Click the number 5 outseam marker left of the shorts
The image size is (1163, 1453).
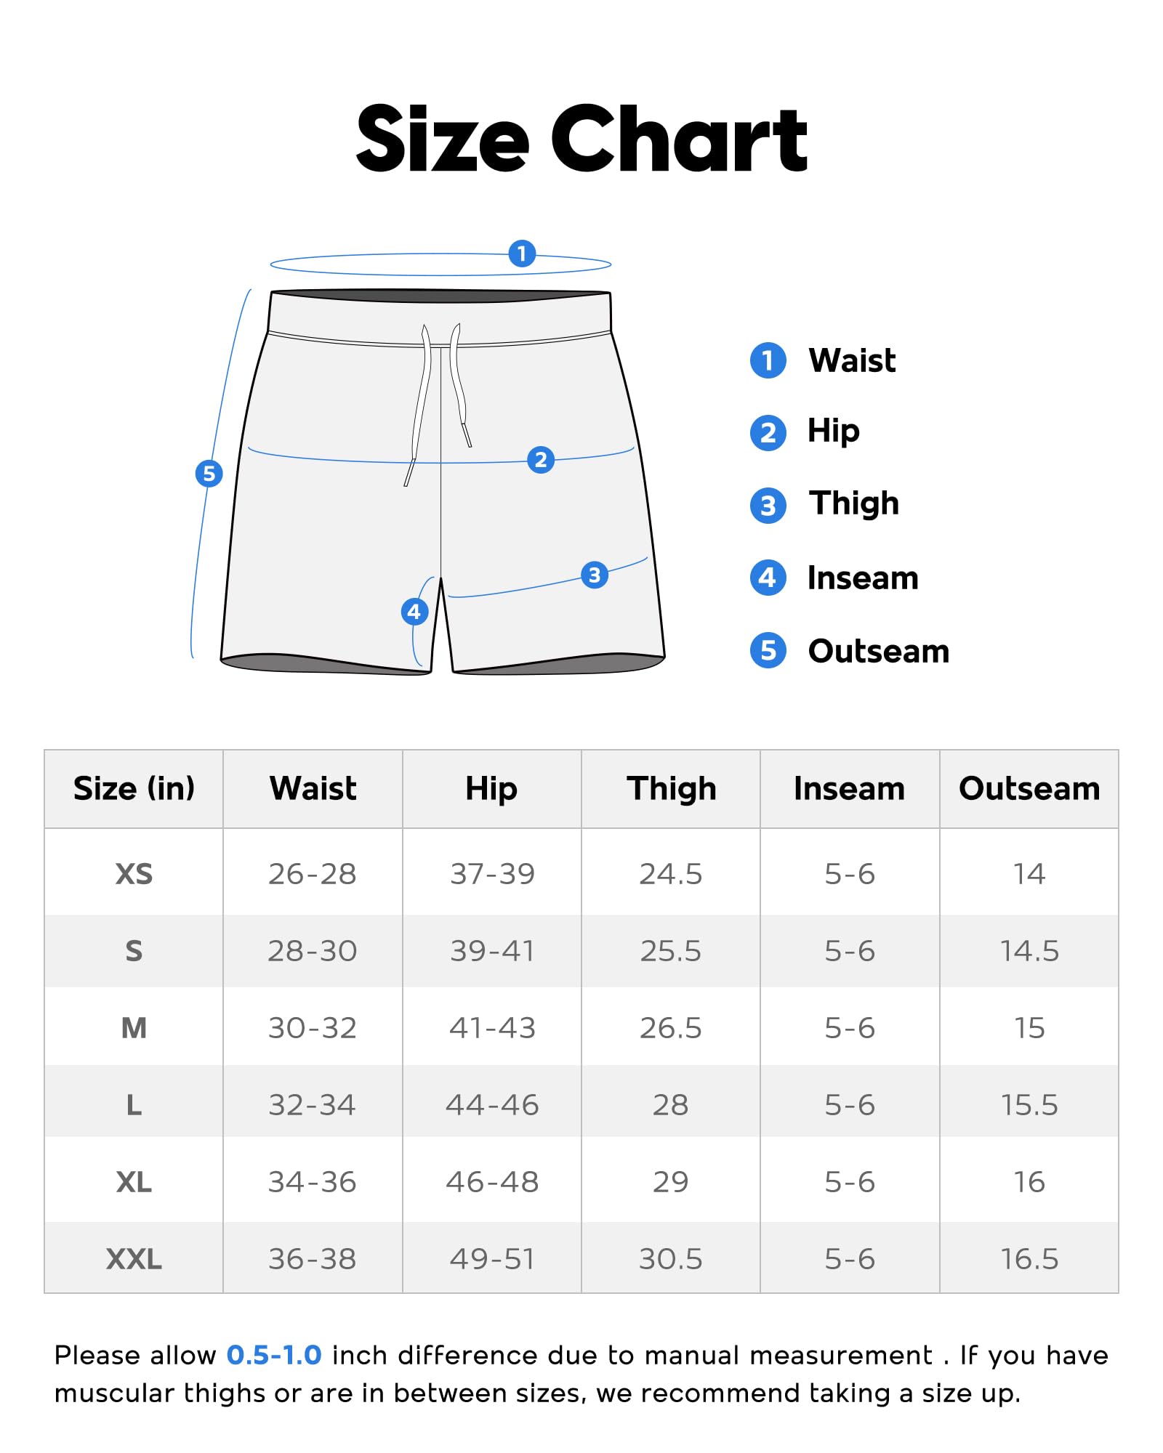tap(209, 474)
